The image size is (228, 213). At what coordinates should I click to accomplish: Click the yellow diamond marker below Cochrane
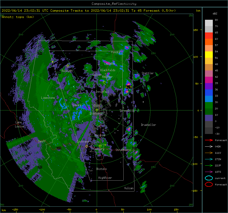pos(87,146)
